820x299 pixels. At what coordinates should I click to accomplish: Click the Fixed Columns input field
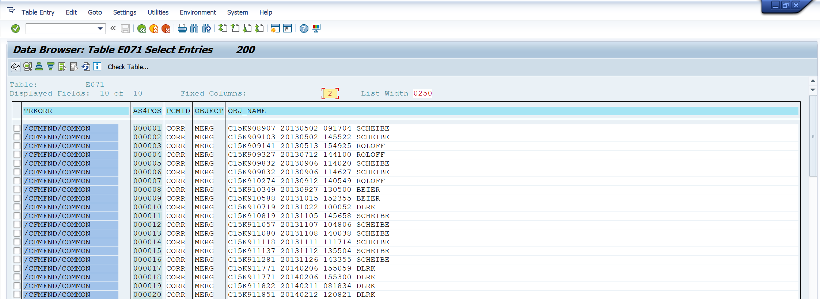(330, 93)
